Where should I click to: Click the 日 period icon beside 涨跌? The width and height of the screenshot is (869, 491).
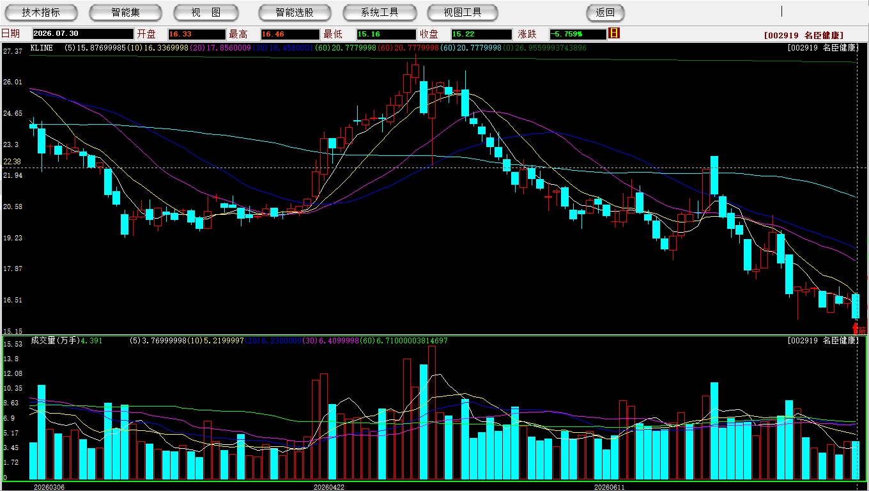pyautogui.click(x=614, y=33)
